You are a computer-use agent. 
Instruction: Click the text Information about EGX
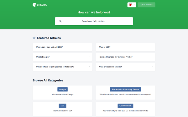62,111
